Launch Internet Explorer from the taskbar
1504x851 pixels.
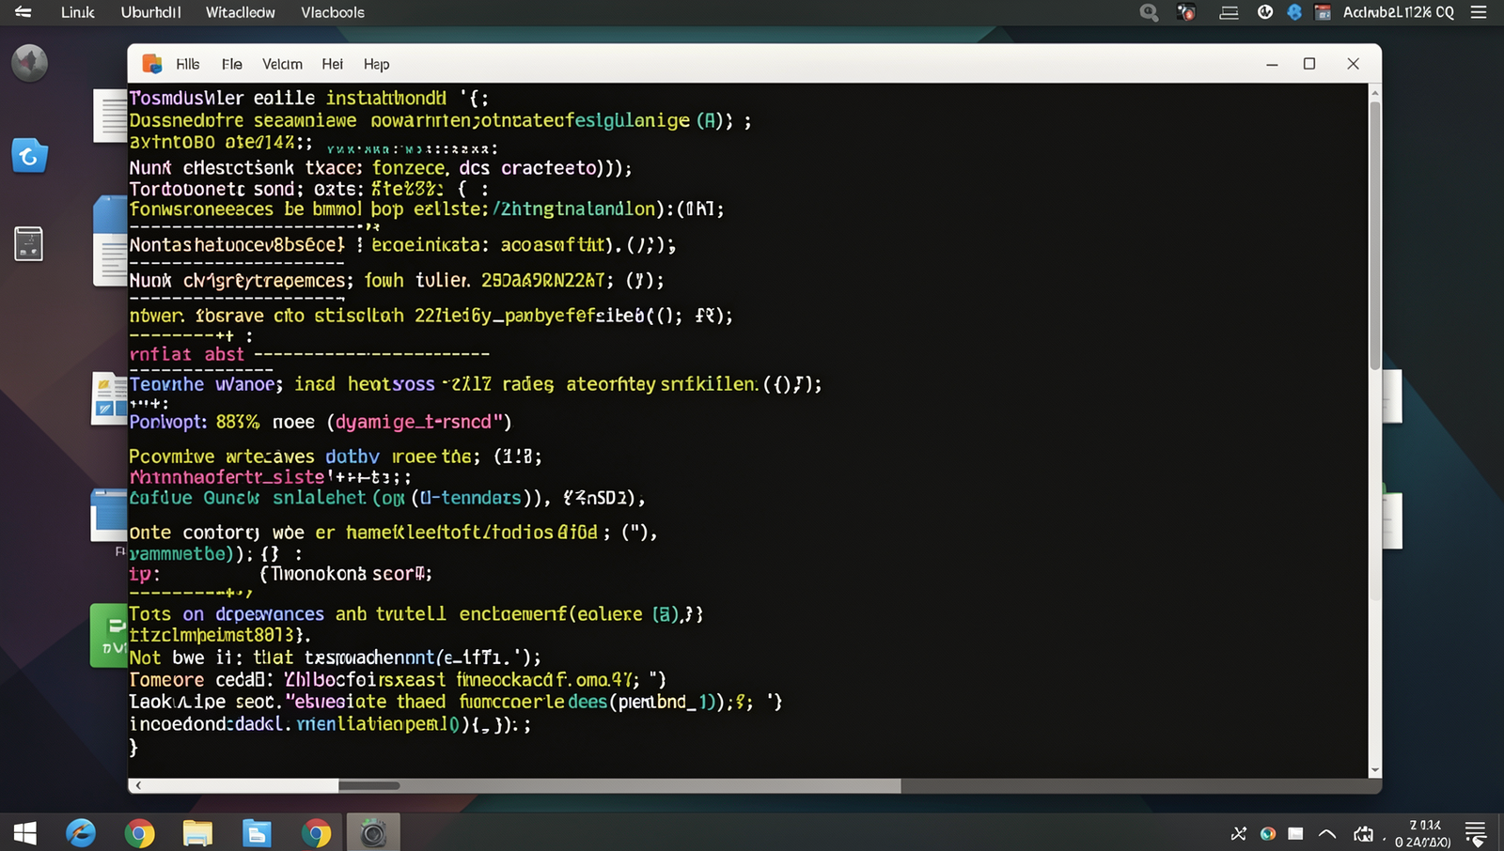(81, 833)
